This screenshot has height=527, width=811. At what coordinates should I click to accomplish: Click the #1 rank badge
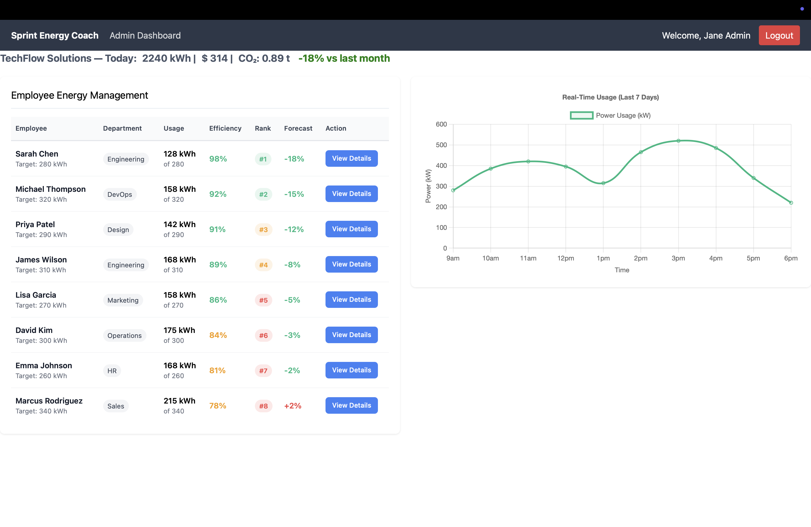[x=263, y=159]
